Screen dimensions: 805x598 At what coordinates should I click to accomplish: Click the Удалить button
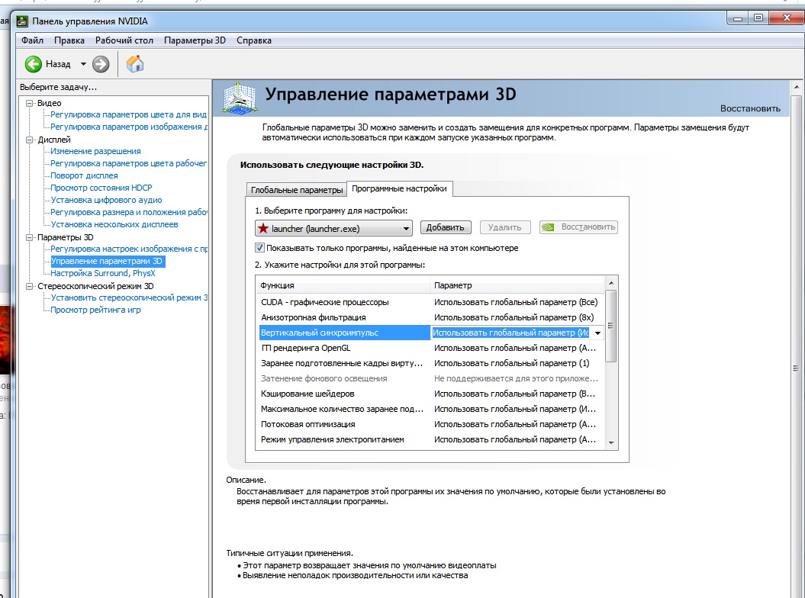pyautogui.click(x=504, y=227)
